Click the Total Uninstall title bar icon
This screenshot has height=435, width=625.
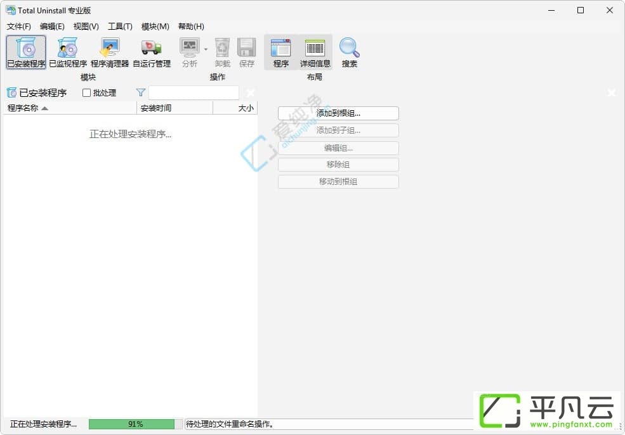click(x=11, y=10)
